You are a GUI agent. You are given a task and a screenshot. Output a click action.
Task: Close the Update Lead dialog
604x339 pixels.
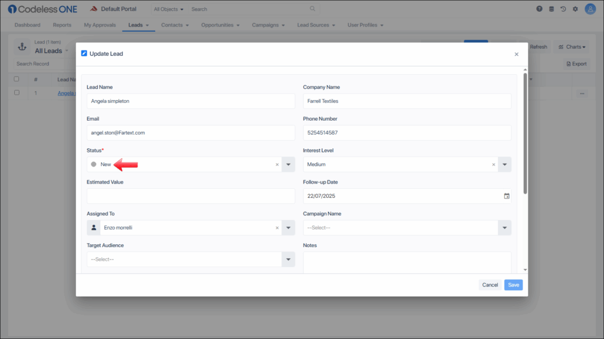(516, 54)
